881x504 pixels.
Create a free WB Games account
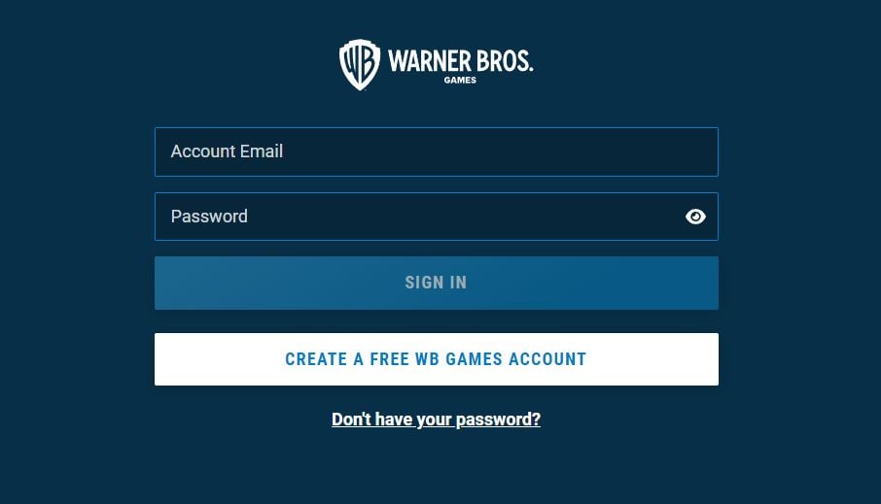pos(437,359)
